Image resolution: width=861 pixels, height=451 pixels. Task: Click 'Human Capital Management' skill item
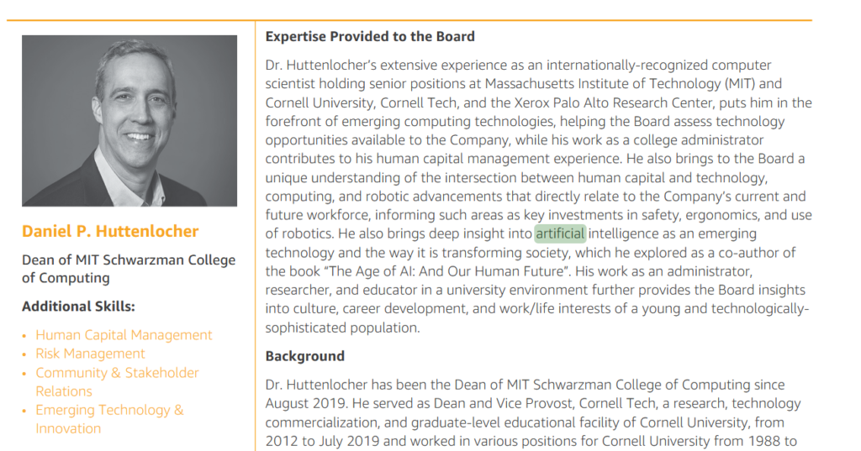point(124,335)
